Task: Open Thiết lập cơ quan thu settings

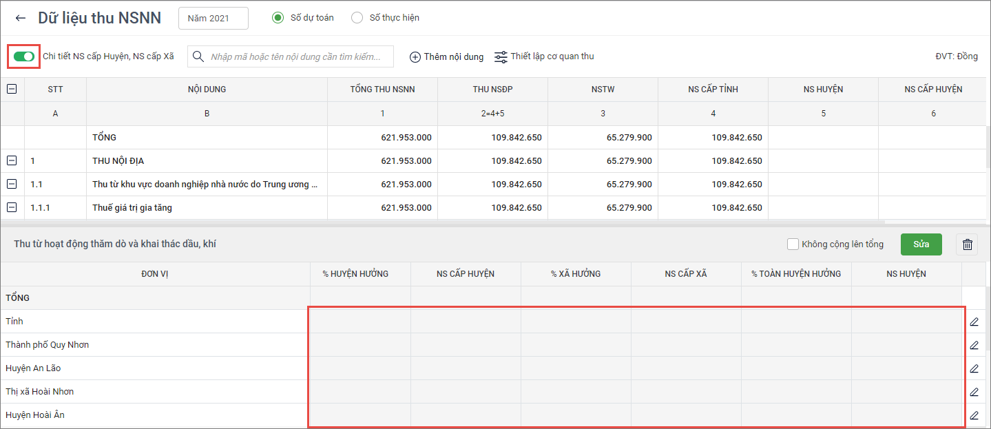Action: (x=544, y=56)
